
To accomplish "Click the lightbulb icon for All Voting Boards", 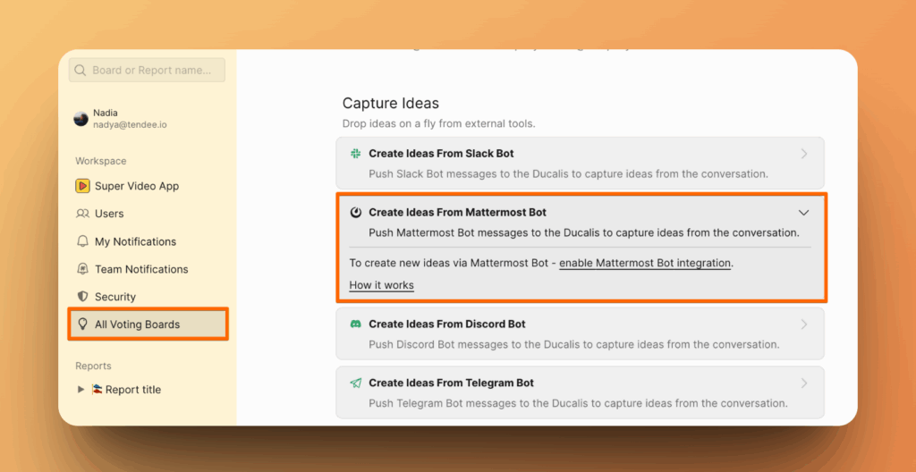I will click(x=82, y=324).
